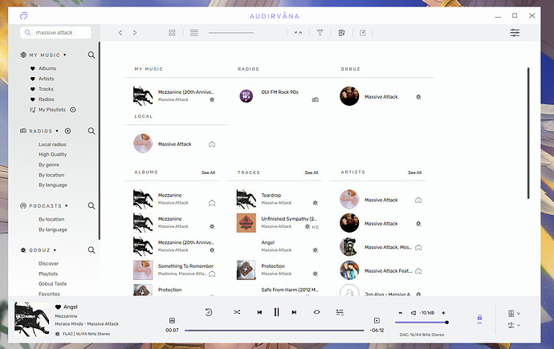Open the output device dropdown
The width and height of the screenshot is (554, 349).
tap(514, 314)
